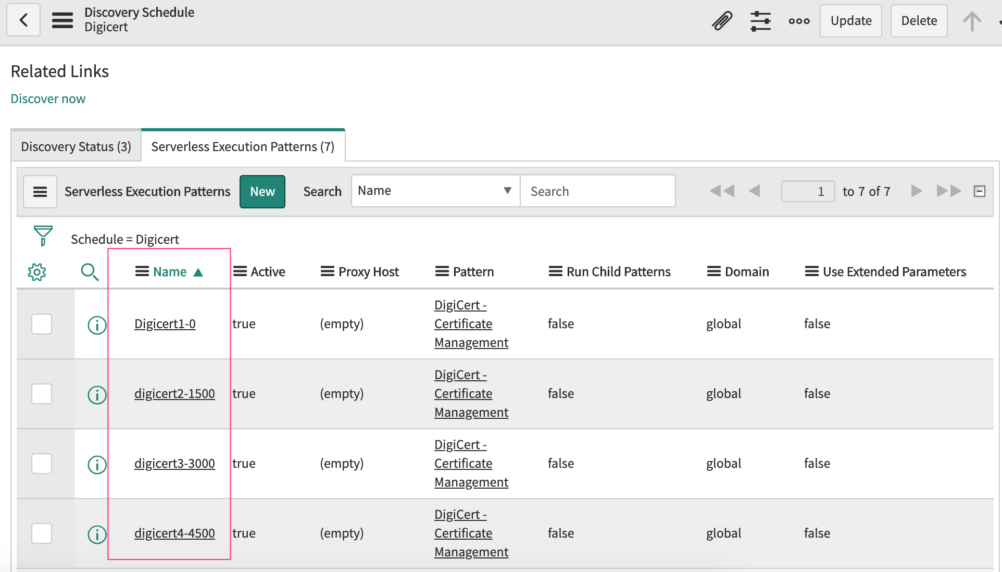Viewport: 1002px width, 572px height.
Task: Open the paperclip attachments icon
Action: [722, 21]
